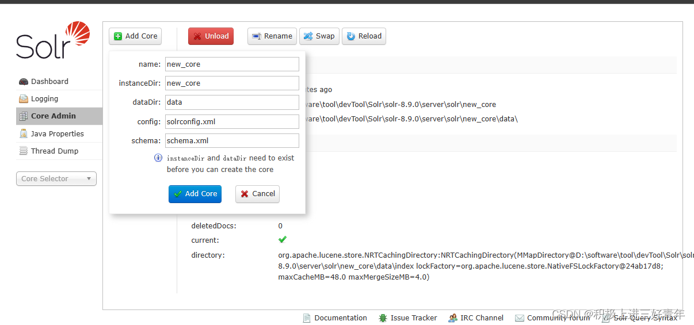The image size is (694, 325).
Task: Click the current label
Action: [x=205, y=240]
